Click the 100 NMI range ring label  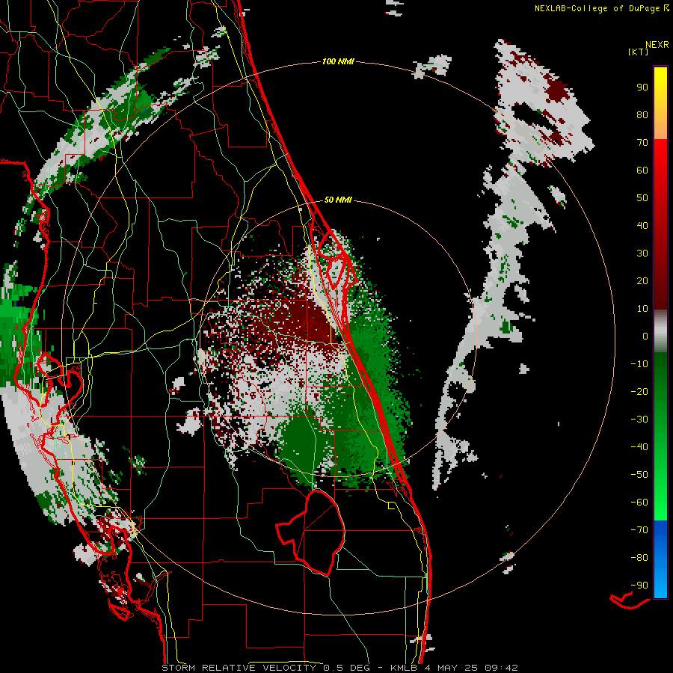[338, 62]
